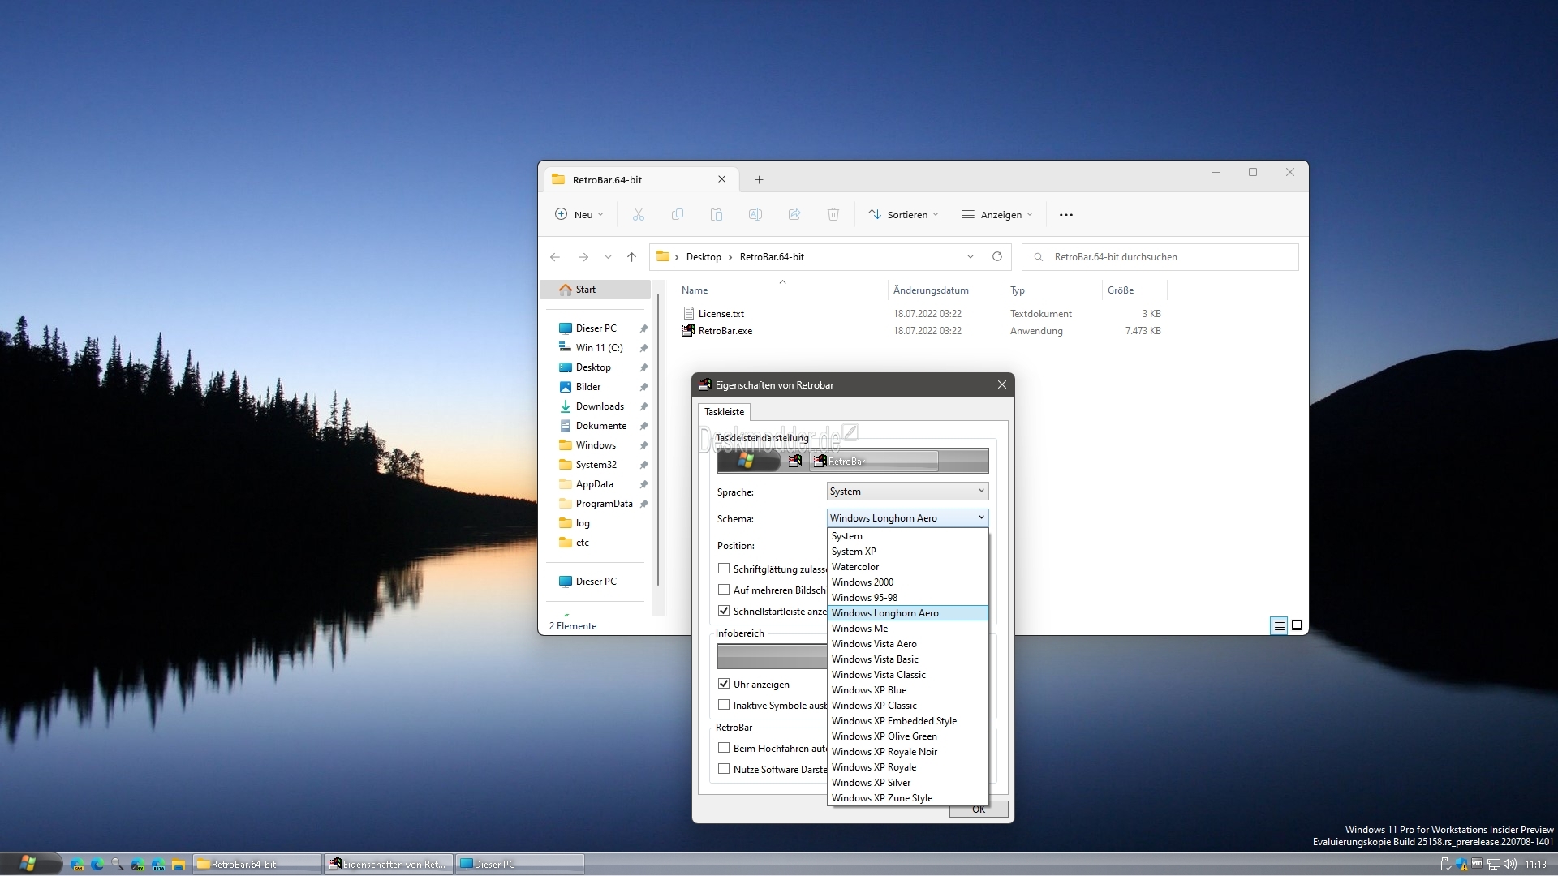Image resolution: width=1558 pixels, height=876 pixels.
Task: Open File Explorer from quick launch
Action: point(179,865)
